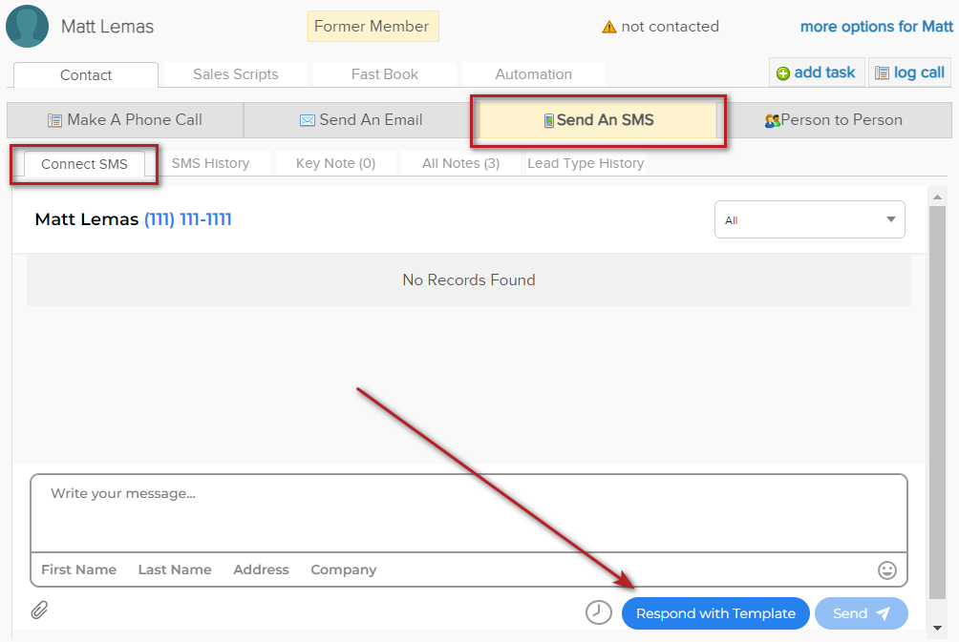Open the emoji picker smiley icon
Viewport: 959px width, 642px height.
(887, 570)
